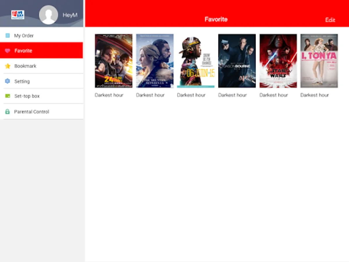This screenshot has width=349, height=262.
Task: Click the FW app logo
Action: [x=18, y=15]
